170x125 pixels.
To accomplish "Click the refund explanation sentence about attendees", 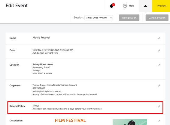I will click(x=67, y=109).
